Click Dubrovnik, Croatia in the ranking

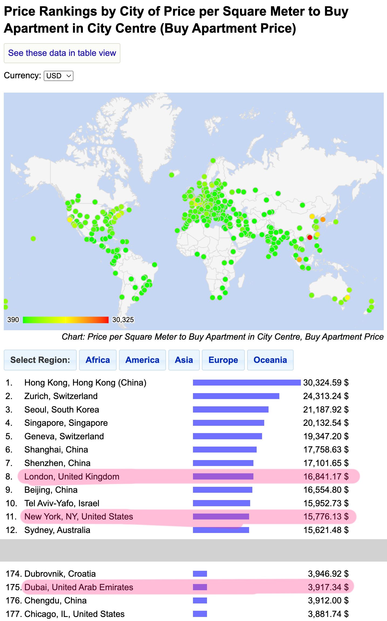click(x=60, y=574)
